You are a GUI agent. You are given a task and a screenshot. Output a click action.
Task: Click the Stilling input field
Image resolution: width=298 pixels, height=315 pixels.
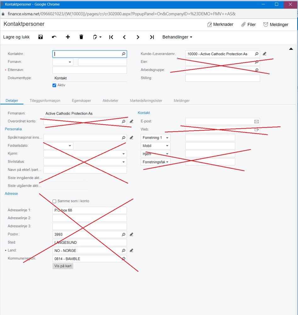(x=222, y=78)
